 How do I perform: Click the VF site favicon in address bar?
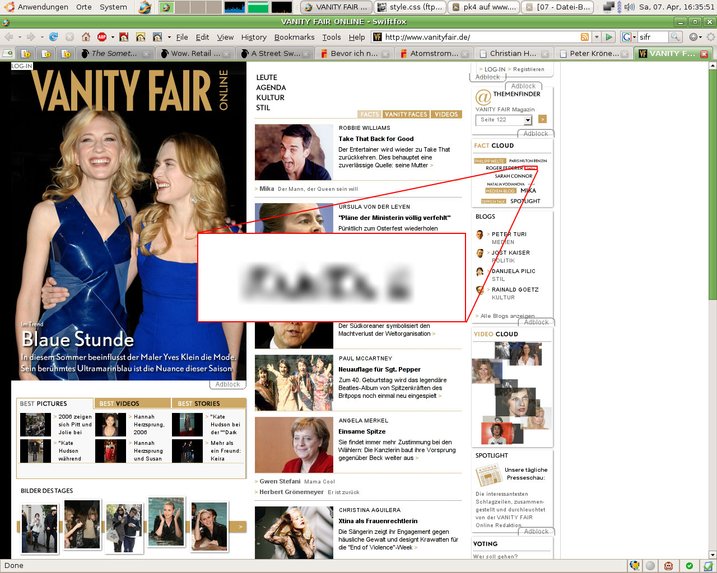[x=378, y=37]
